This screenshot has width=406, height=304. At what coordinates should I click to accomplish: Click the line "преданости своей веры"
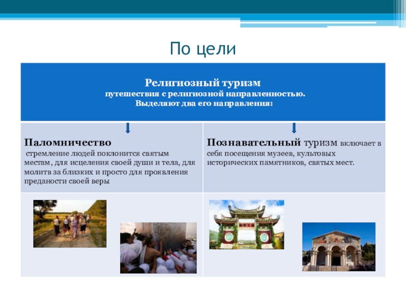[67, 181]
